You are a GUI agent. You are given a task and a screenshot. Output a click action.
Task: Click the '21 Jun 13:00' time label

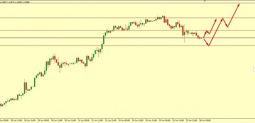click(x=97, y=120)
